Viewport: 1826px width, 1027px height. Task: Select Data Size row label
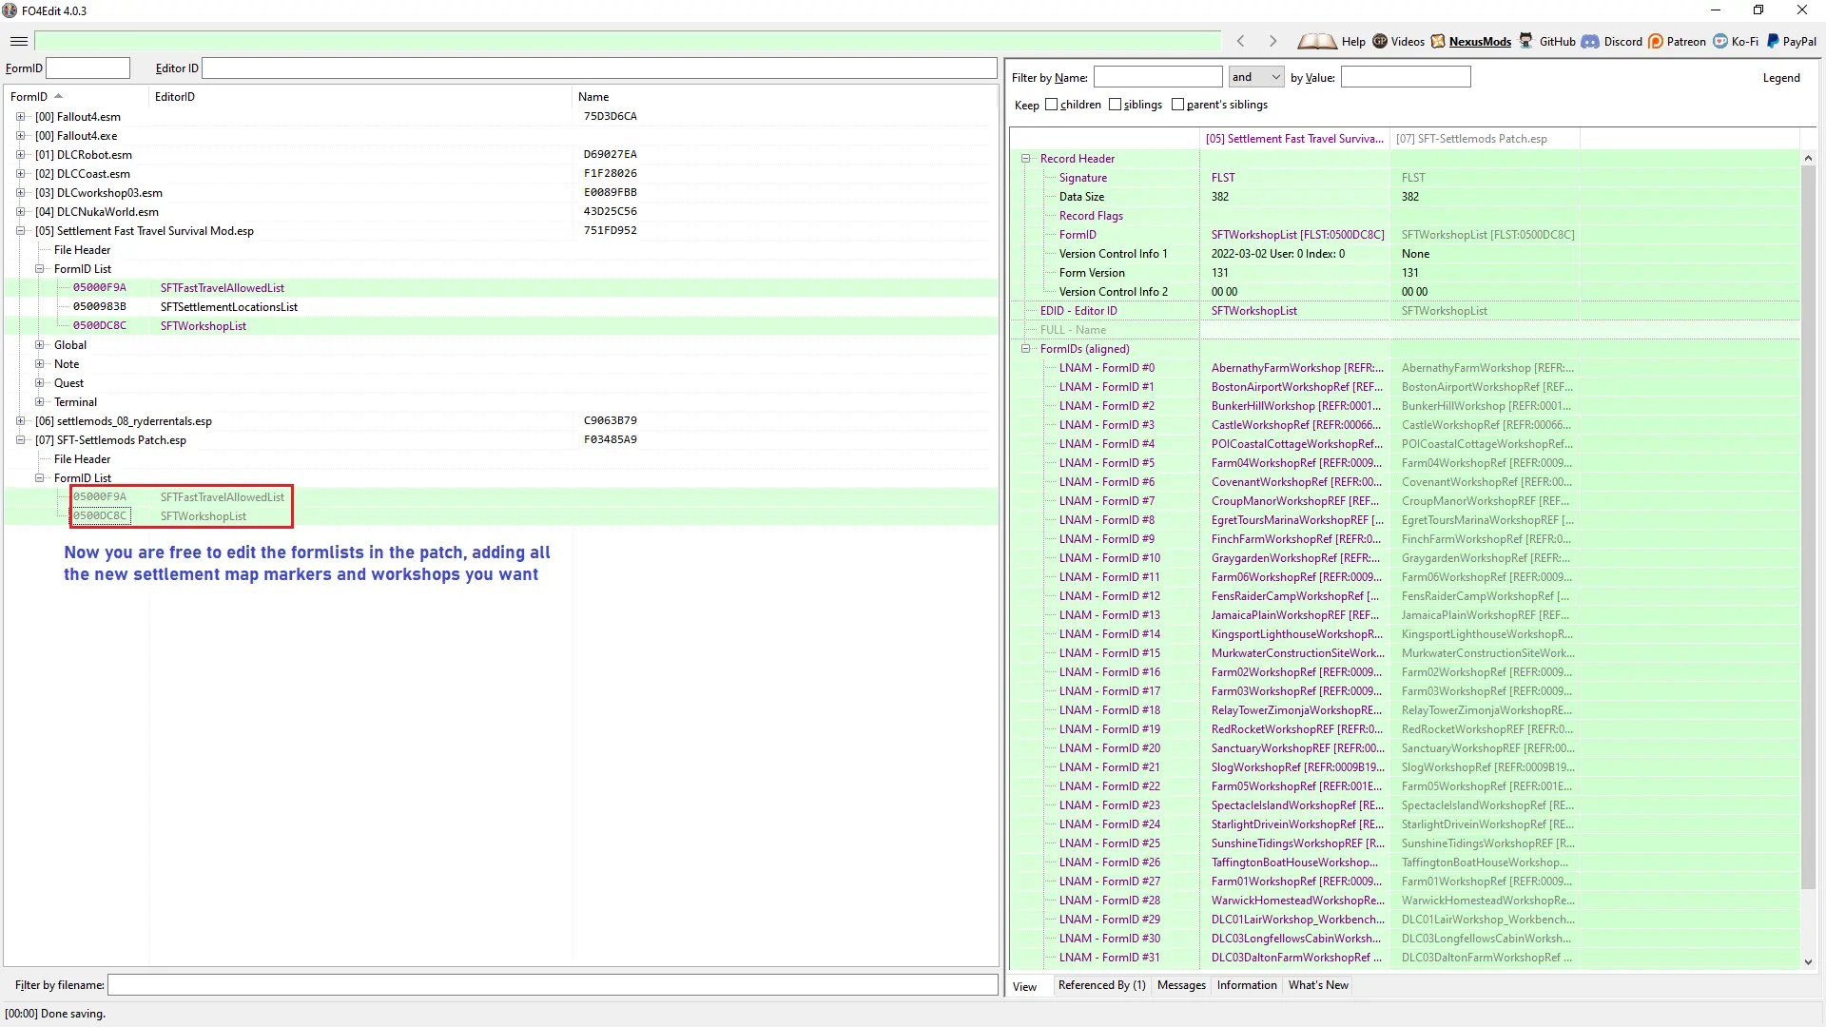point(1081,197)
